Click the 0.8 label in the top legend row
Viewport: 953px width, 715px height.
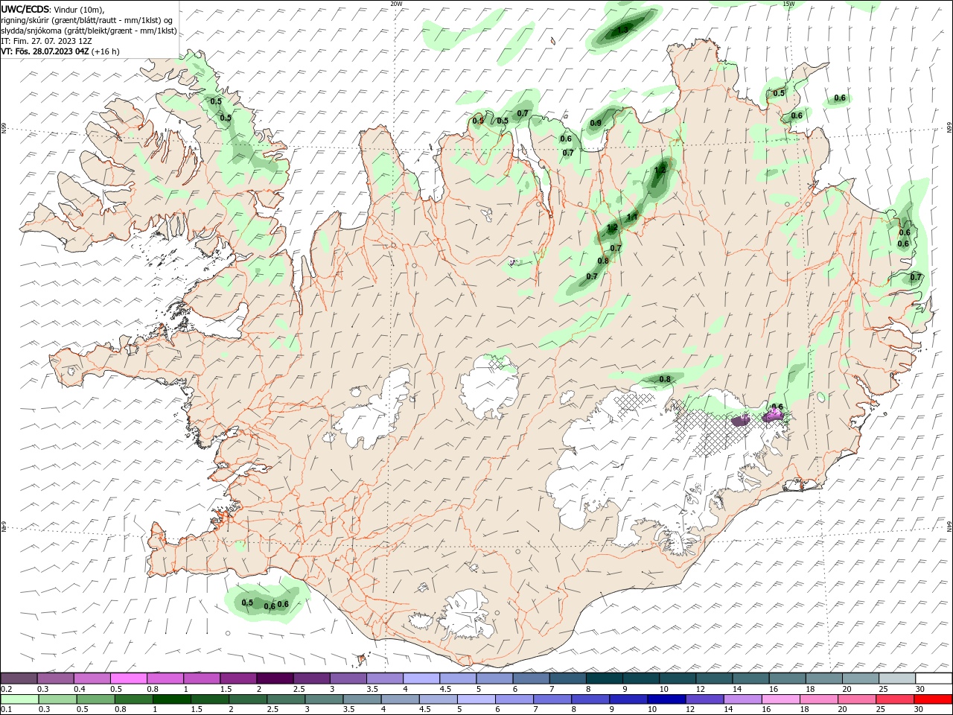coord(153,689)
